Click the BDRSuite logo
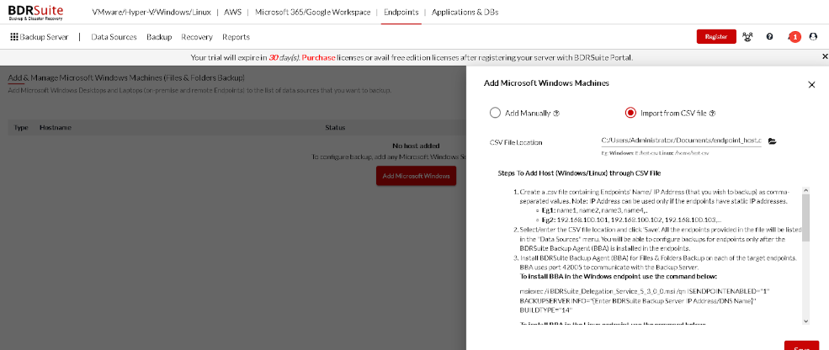Viewport: 829px width, 350px height. click(x=36, y=12)
